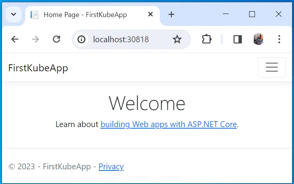Click the favicon on the Home Page tab
The width and height of the screenshot is (294, 184).
point(35,15)
